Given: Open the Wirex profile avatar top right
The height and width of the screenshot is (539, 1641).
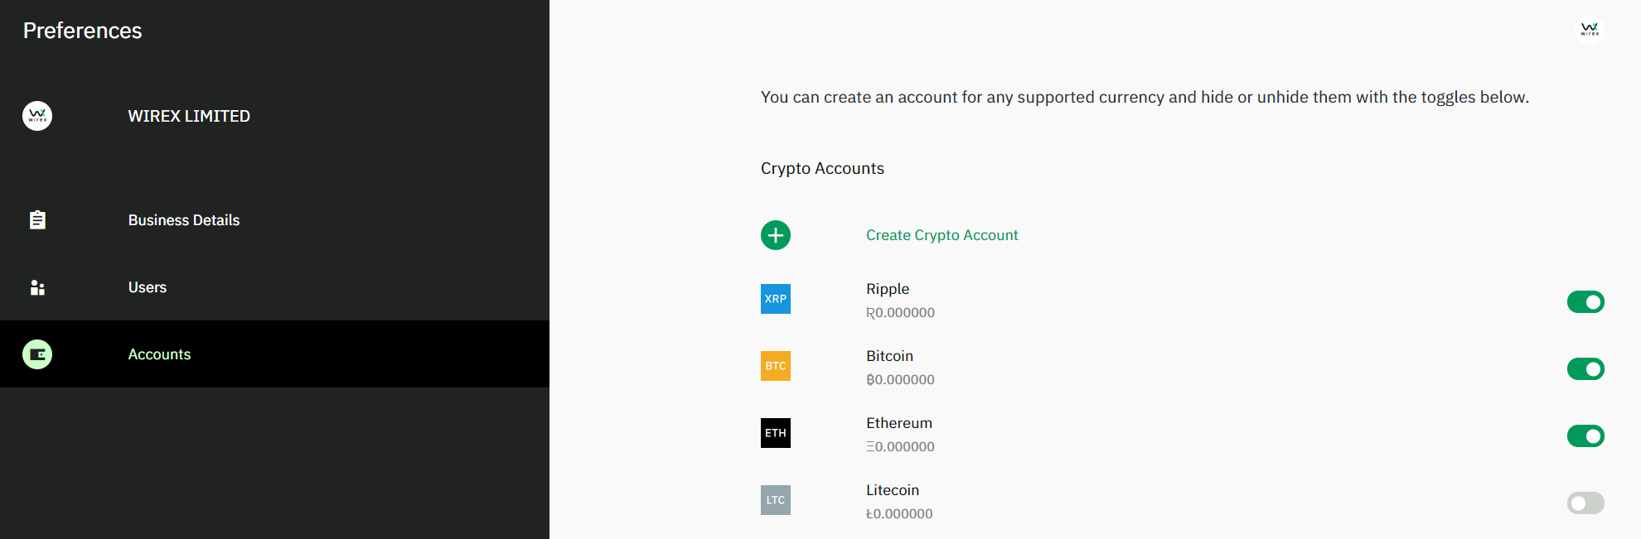Looking at the screenshot, I should (1590, 29).
